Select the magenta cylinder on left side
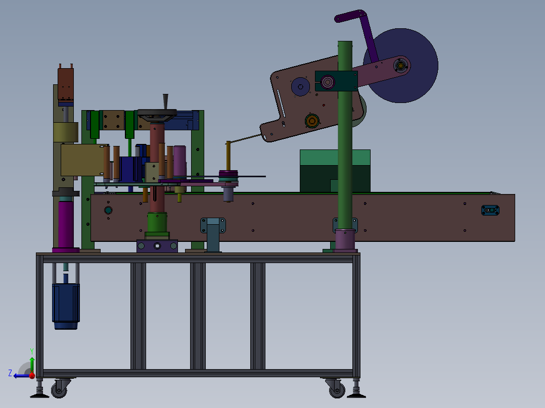 (66, 224)
